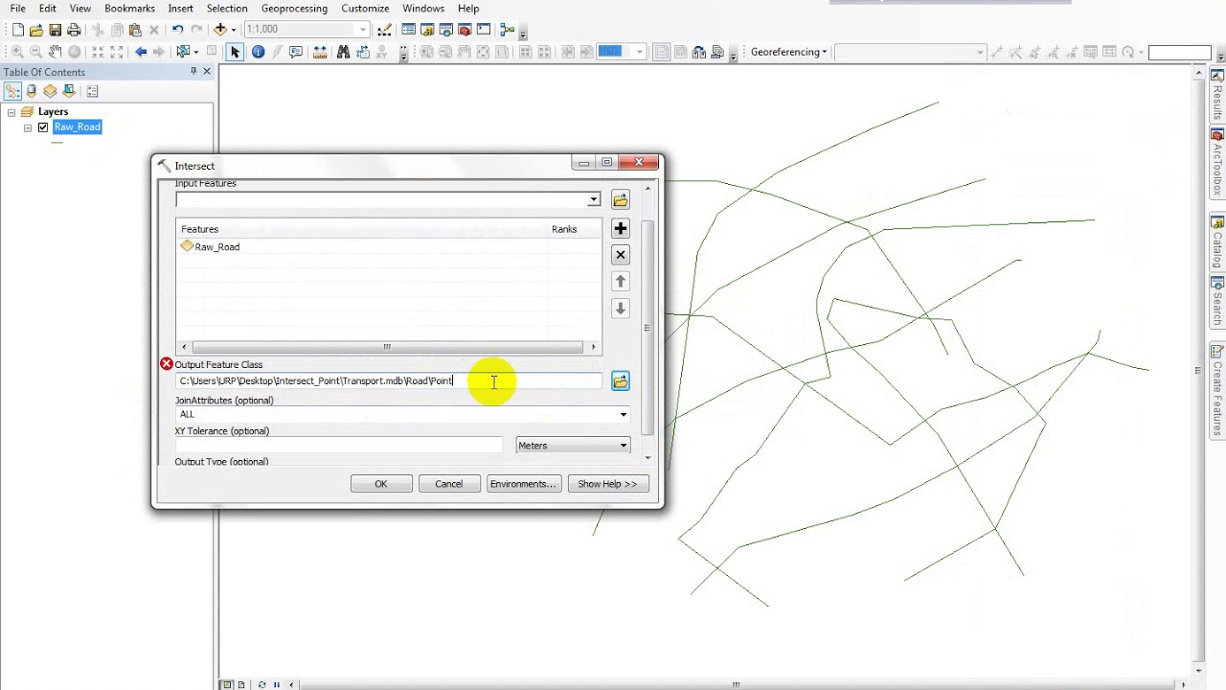Go back to previous extent
Image resolution: width=1226 pixels, height=690 pixels.
(141, 52)
